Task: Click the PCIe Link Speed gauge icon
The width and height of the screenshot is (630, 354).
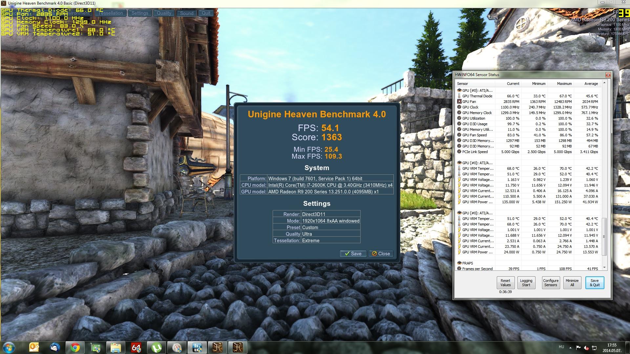Action: (x=459, y=152)
